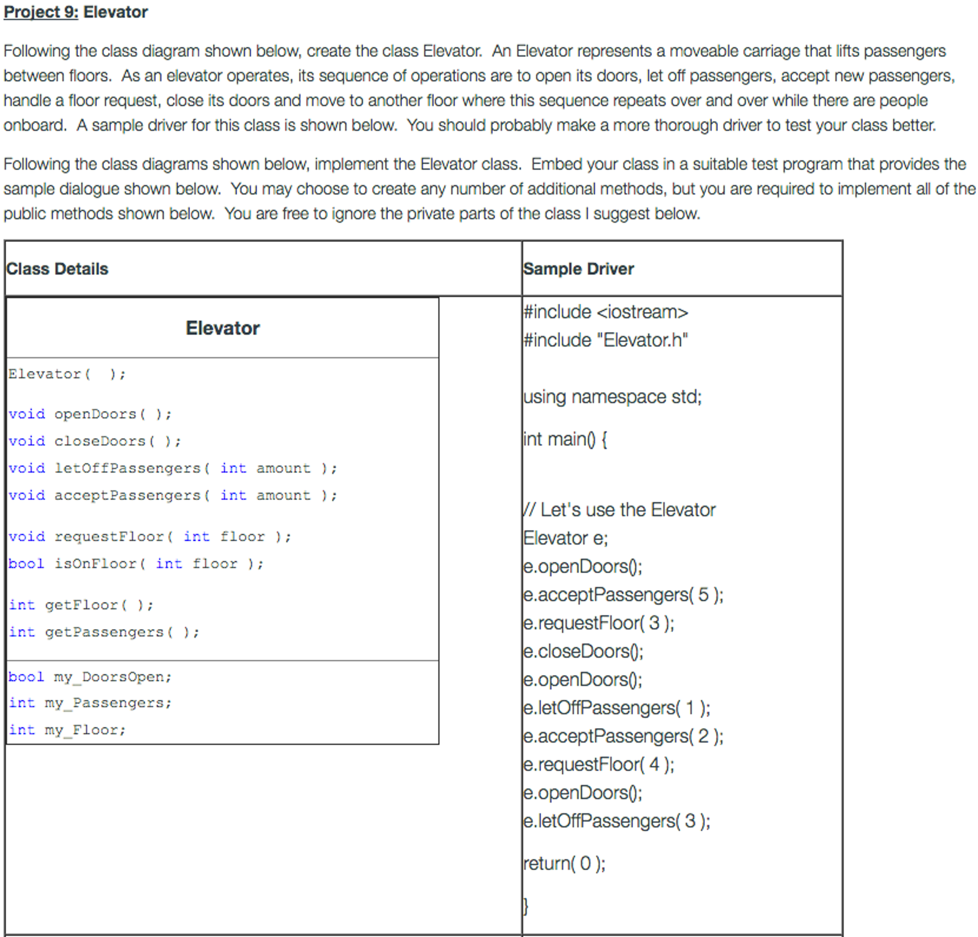Select the int getFloor( ); declaration
Screen dimensions: 978x937
coord(81,605)
